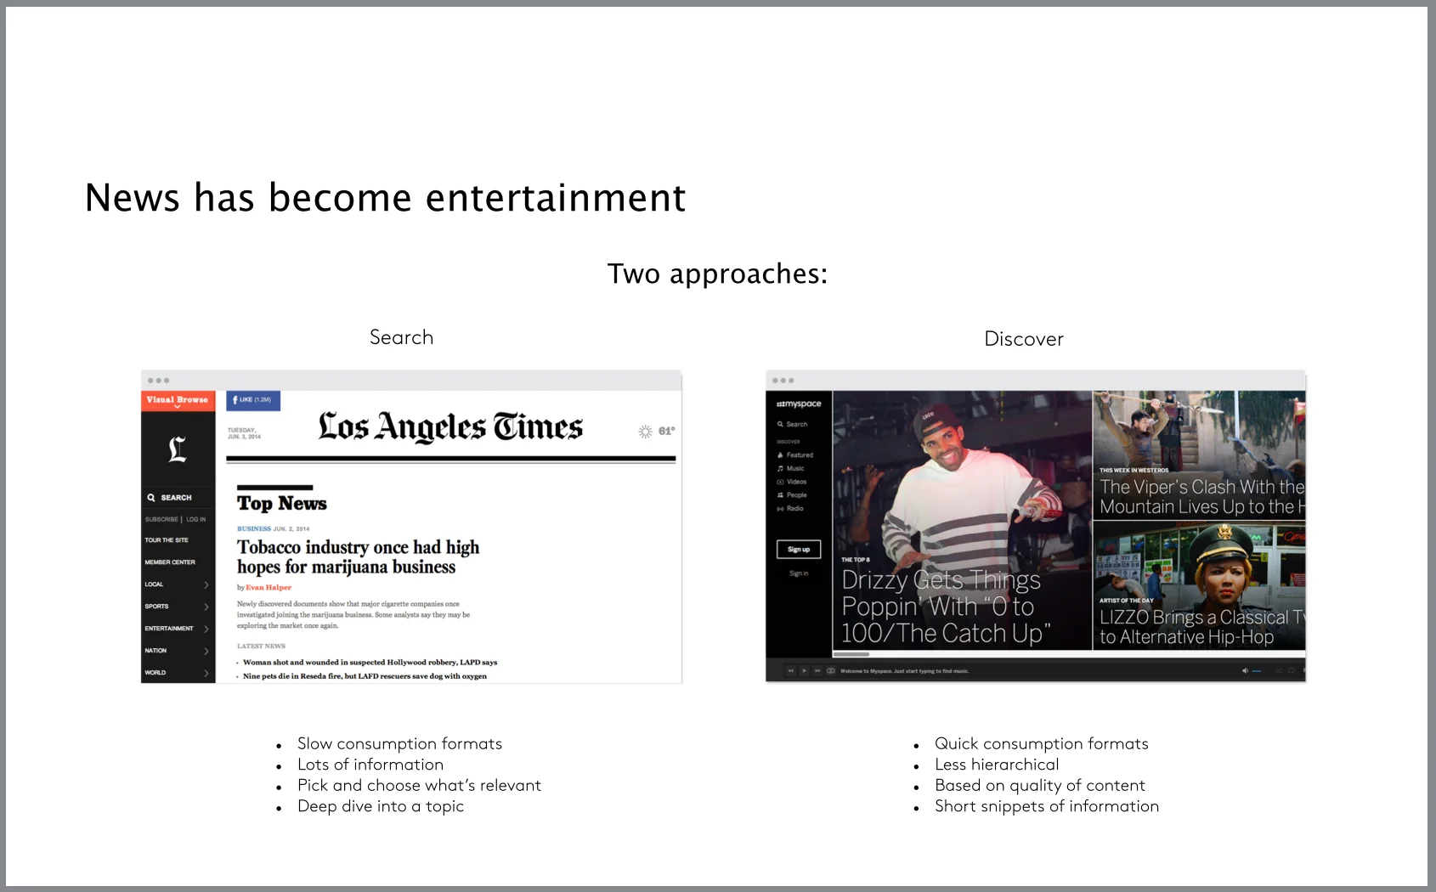1436x892 pixels.
Task: Click the Myspace Sign up button
Action: [x=799, y=550]
